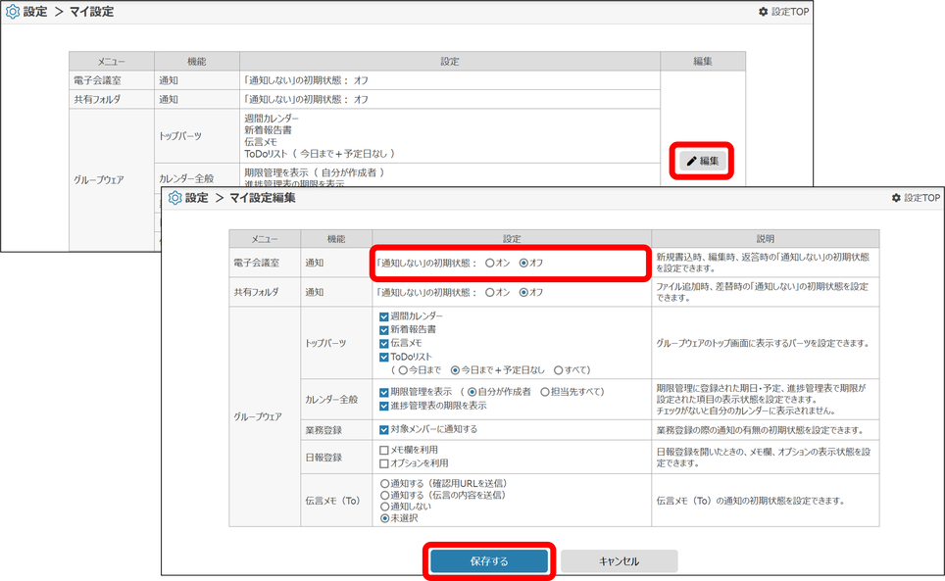
Task: Toggle 進捗管理表の期限を表示 checkbox
Action: (384, 406)
